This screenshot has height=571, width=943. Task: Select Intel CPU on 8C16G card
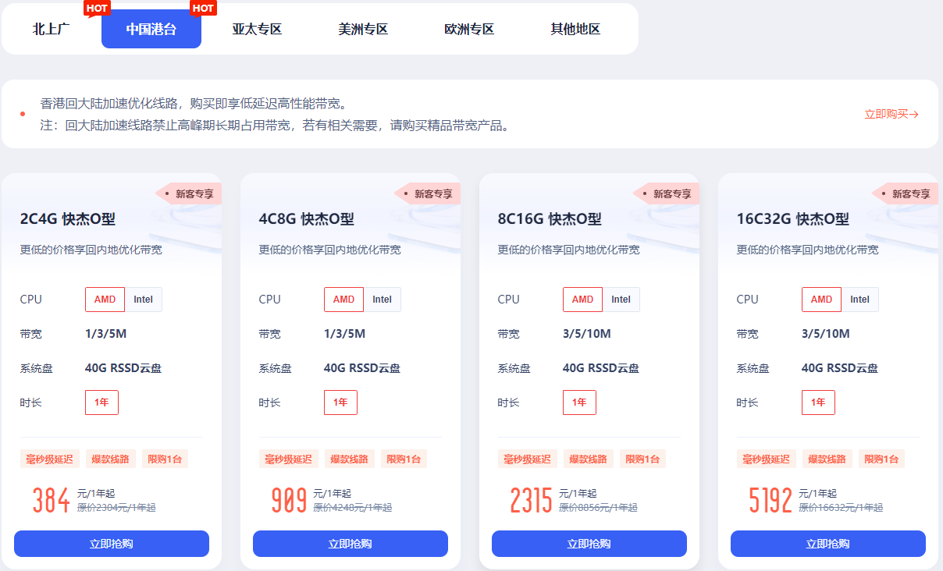tap(621, 300)
